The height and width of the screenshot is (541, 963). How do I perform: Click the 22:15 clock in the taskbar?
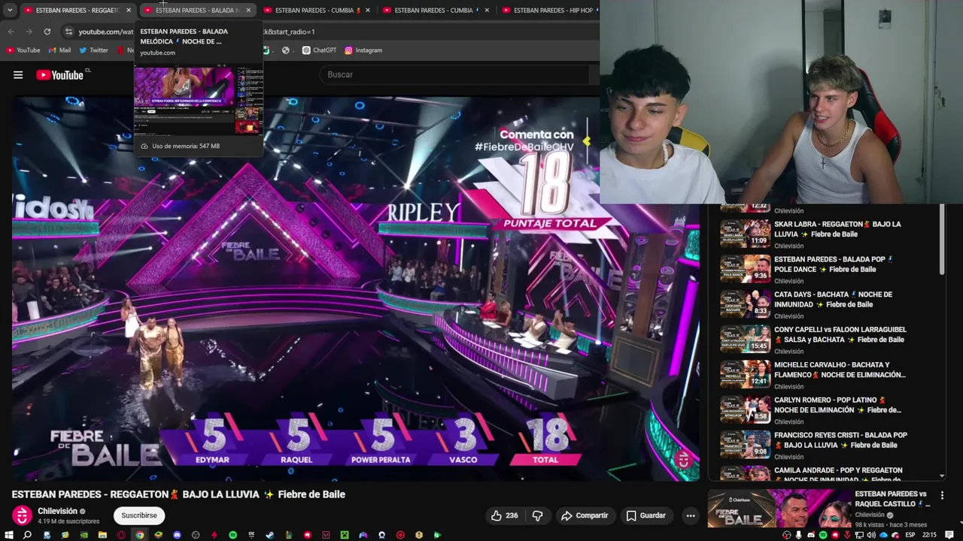click(x=929, y=535)
